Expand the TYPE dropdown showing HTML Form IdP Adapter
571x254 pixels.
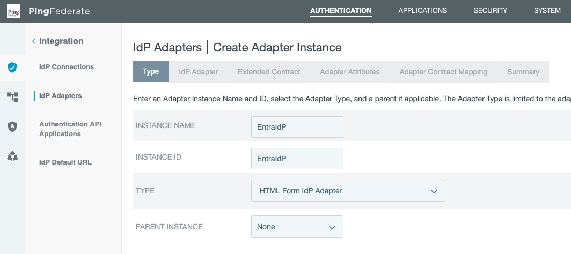[348, 191]
